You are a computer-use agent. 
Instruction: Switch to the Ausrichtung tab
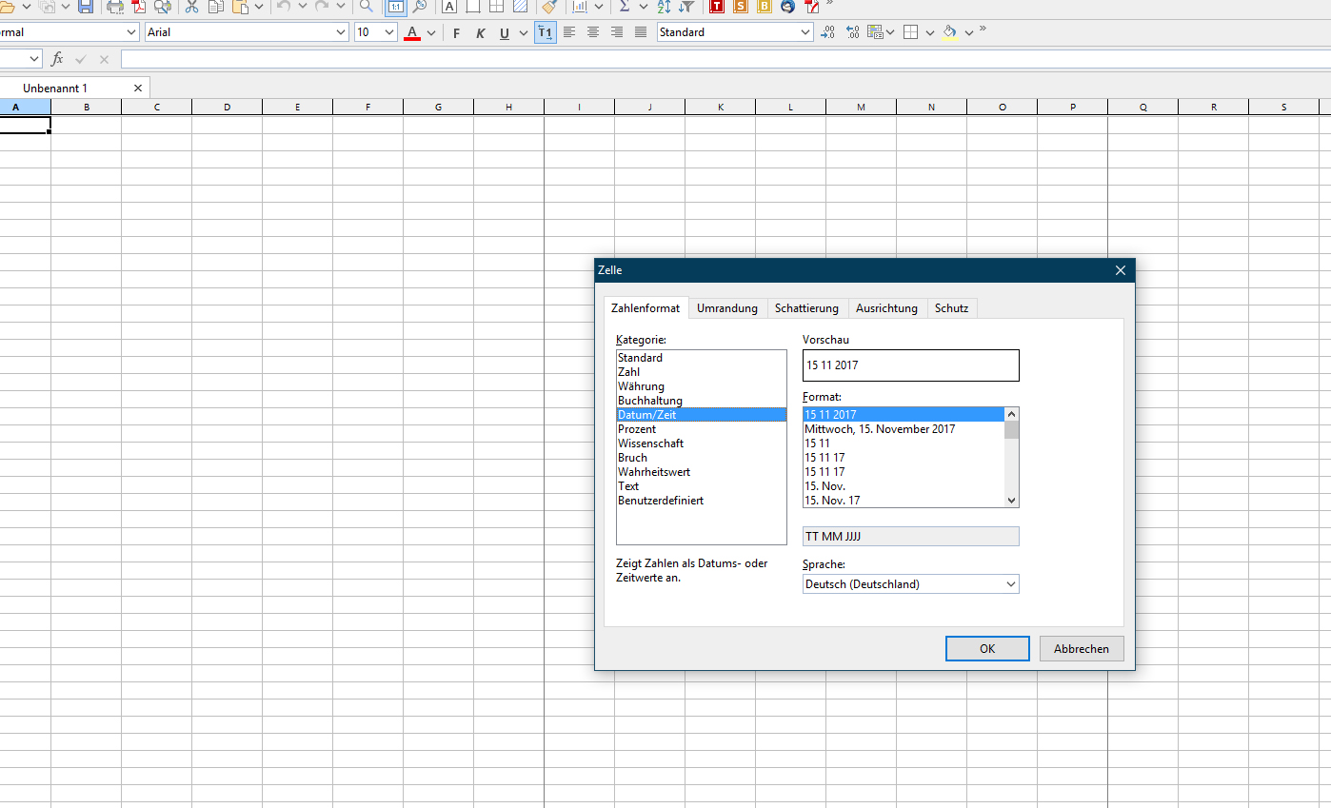point(885,308)
